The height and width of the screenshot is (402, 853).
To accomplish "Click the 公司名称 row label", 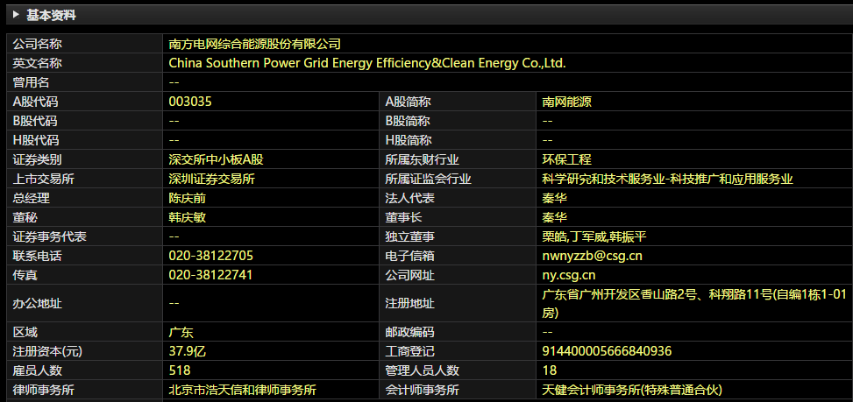I will (x=37, y=44).
